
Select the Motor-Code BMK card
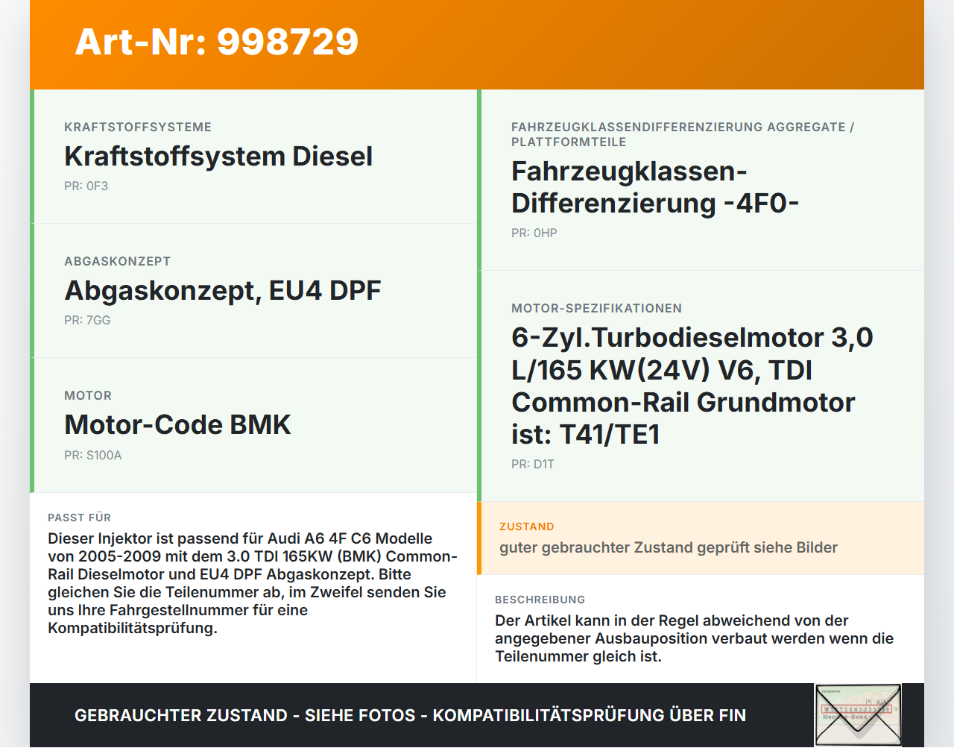click(253, 424)
